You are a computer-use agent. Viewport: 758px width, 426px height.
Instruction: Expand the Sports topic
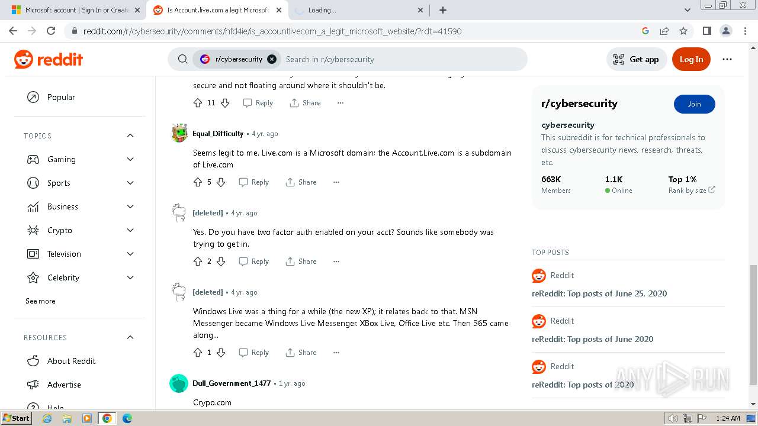point(130,183)
